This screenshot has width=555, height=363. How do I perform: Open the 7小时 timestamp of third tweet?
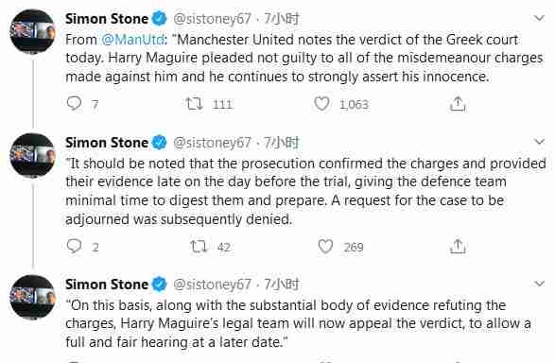click(282, 285)
